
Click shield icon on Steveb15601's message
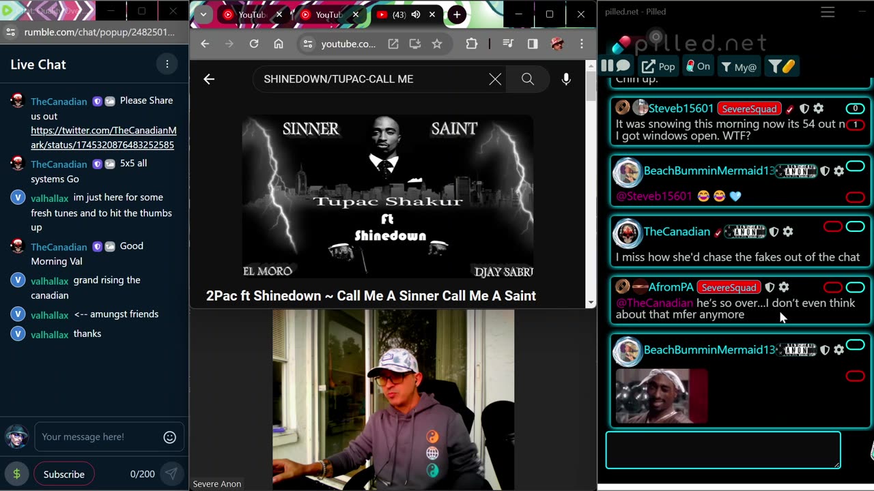(x=804, y=108)
